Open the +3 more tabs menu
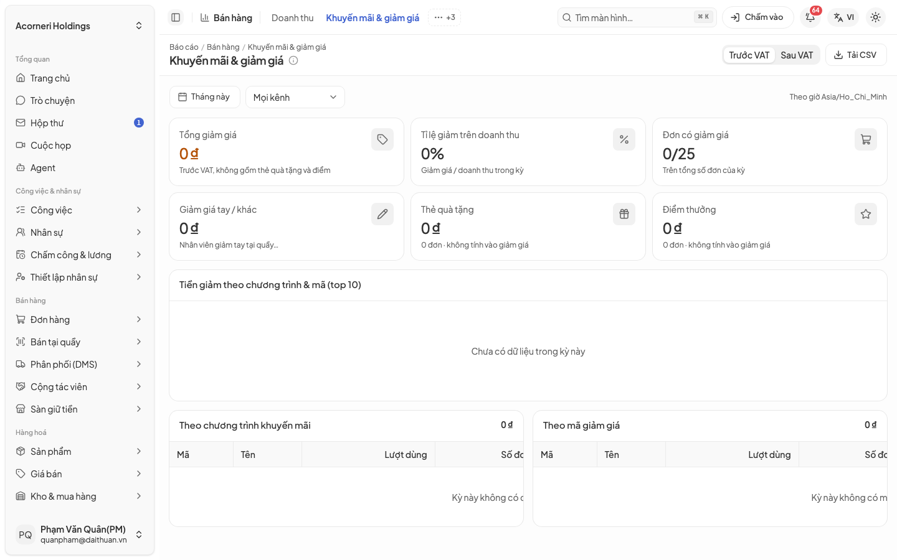This screenshot has width=897, height=560. (x=445, y=17)
